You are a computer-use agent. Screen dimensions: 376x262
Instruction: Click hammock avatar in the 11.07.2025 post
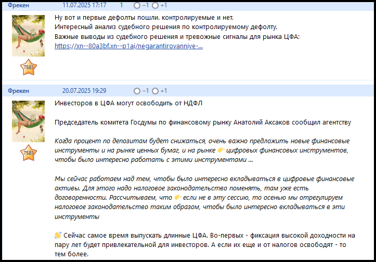(28, 36)
